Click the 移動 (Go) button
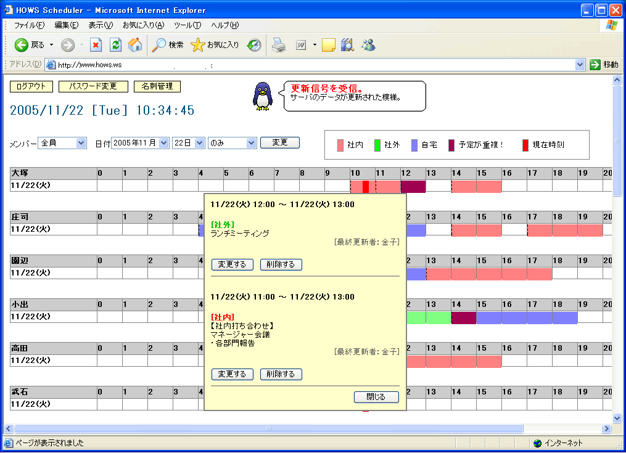This screenshot has height=453, width=626. 604,65
